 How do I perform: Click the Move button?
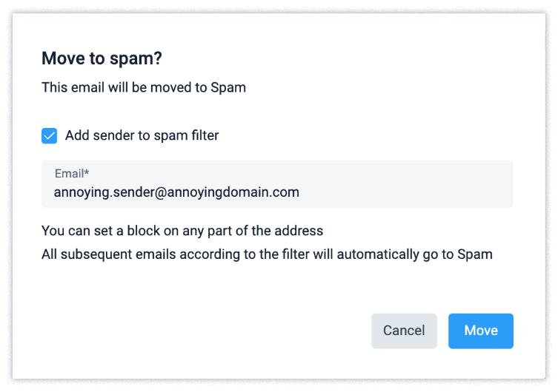tap(480, 331)
